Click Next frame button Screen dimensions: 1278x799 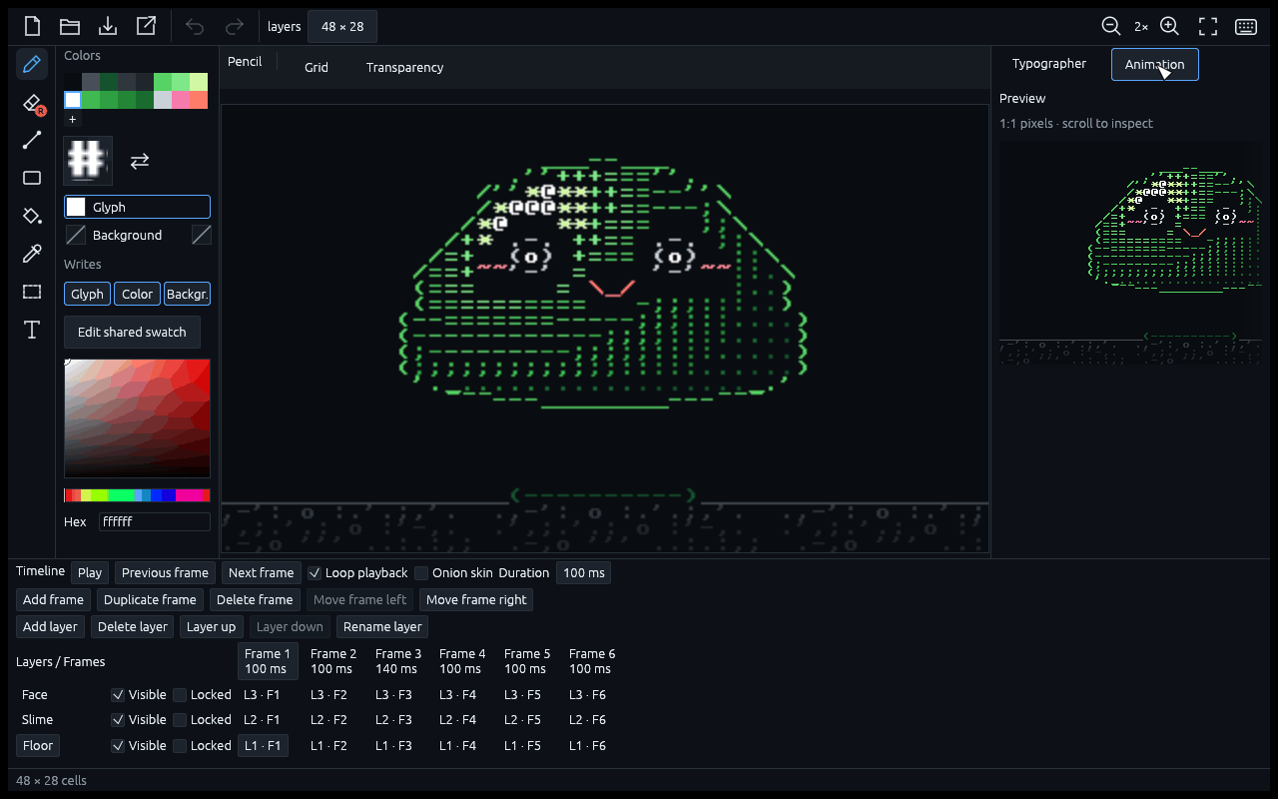click(x=261, y=572)
